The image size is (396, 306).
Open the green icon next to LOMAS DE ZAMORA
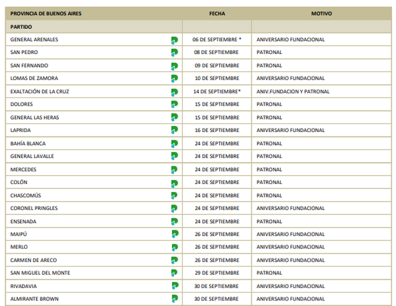174,79
